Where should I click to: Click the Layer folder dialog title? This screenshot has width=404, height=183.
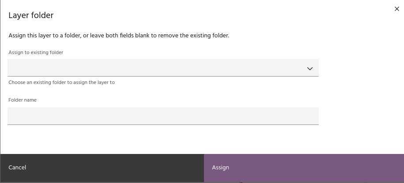(31, 15)
